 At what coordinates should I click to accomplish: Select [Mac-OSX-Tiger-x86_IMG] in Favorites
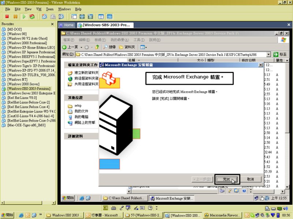[26, 125]
